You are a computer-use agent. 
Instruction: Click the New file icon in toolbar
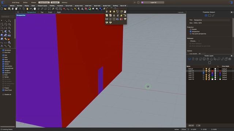[x=2, y=9]
